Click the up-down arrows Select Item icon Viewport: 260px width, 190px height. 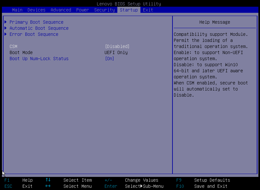point(48,180)
